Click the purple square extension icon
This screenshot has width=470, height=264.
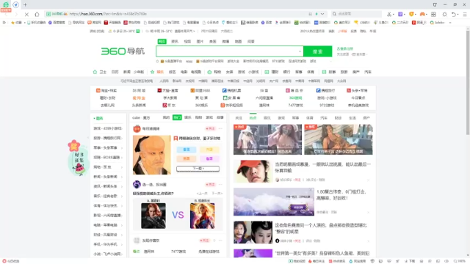pyautogui.click(x=400, y=14)
